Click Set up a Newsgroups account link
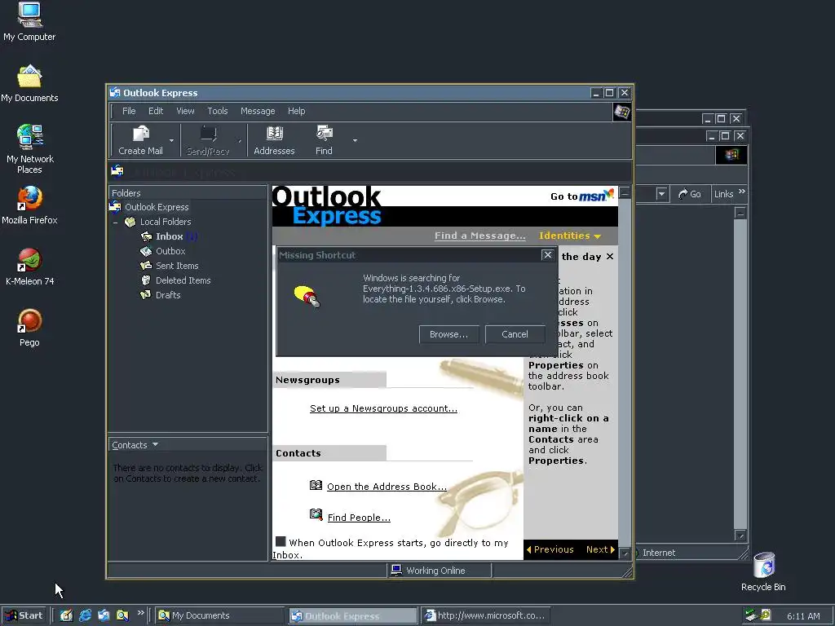 (383, 408)
